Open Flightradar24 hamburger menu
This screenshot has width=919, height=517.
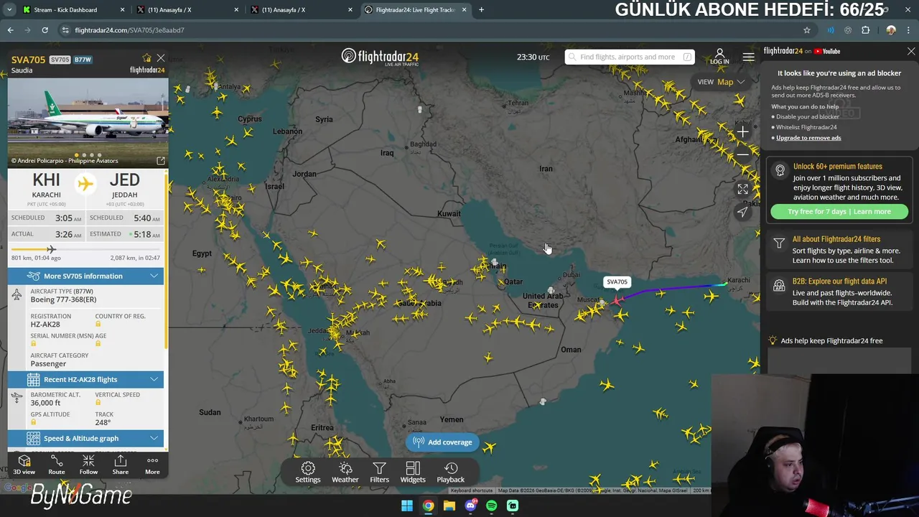[x=748, y=57]
